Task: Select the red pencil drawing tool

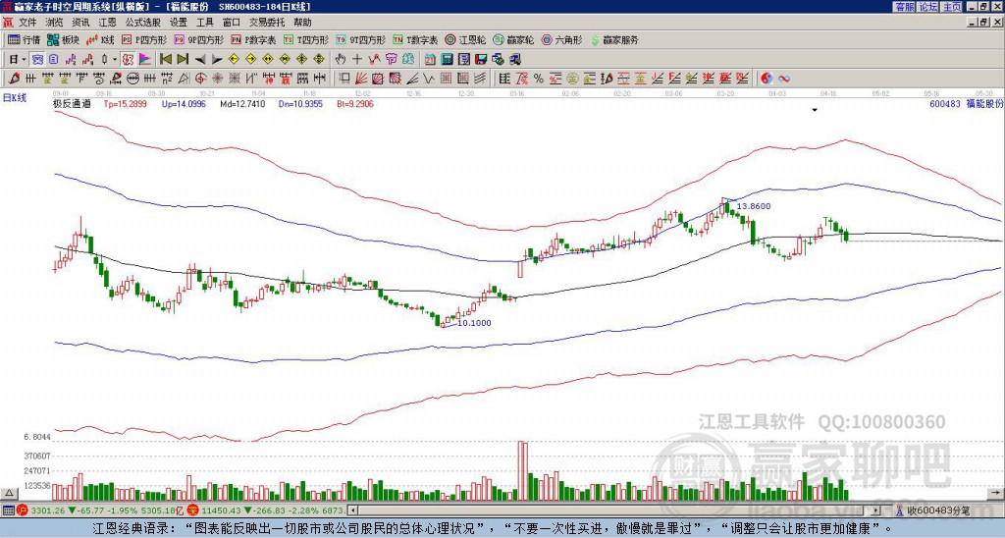Action: 14,79
